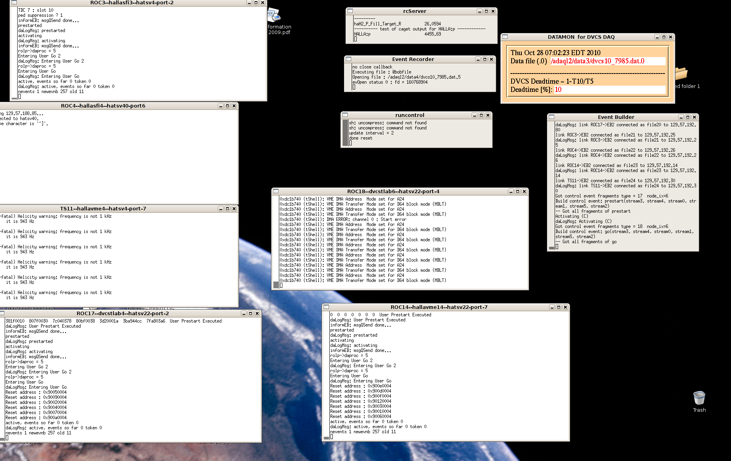Close the rcServer window

click(493, 11)
